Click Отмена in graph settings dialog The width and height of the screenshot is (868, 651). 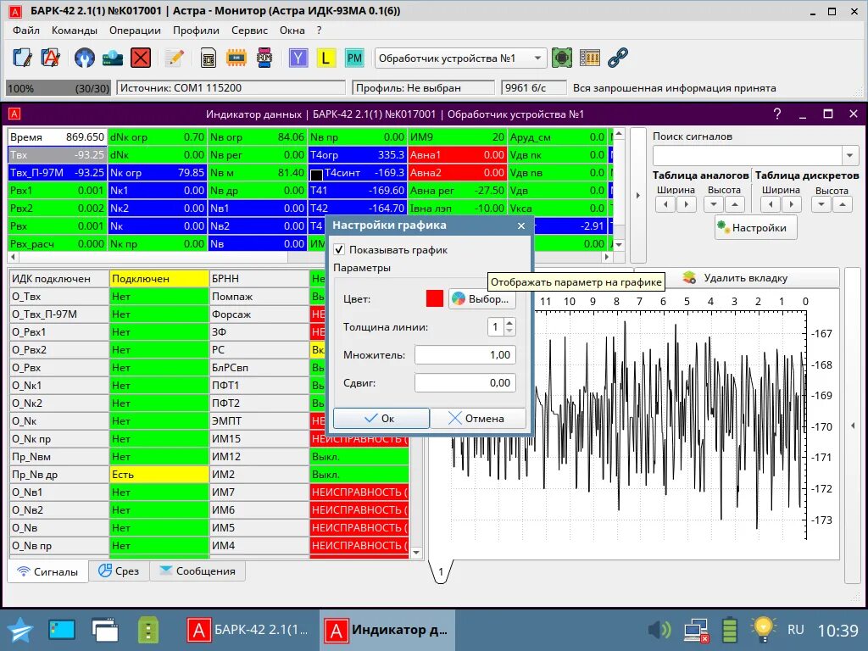[x=477, y=419]
